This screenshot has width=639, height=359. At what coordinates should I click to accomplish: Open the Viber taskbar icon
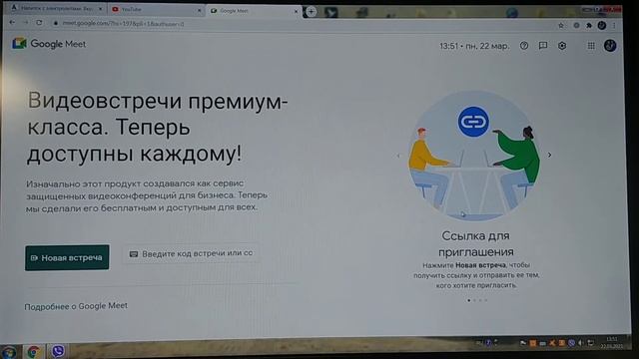point(58,351)
